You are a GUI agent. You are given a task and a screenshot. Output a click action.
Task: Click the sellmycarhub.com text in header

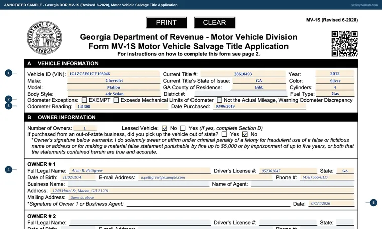pyautogui.click(x=364, y=5)
